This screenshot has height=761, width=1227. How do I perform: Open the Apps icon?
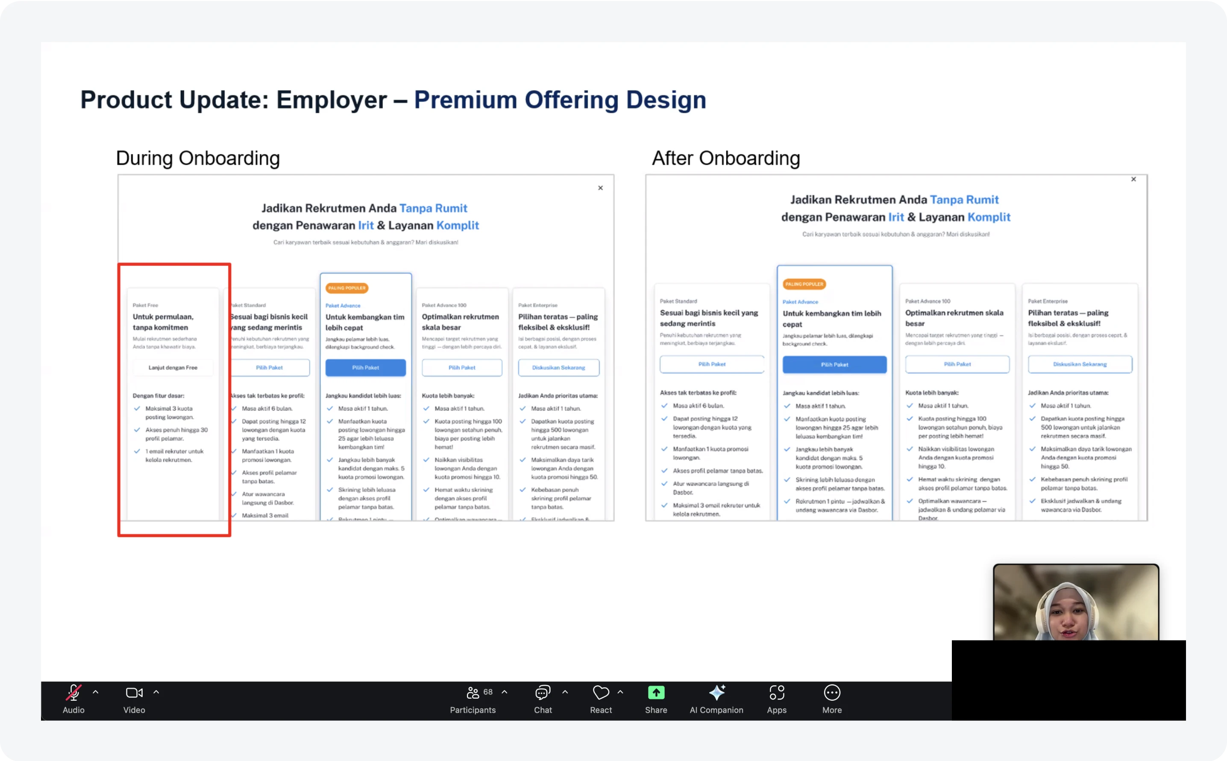(x=776, y=693)
